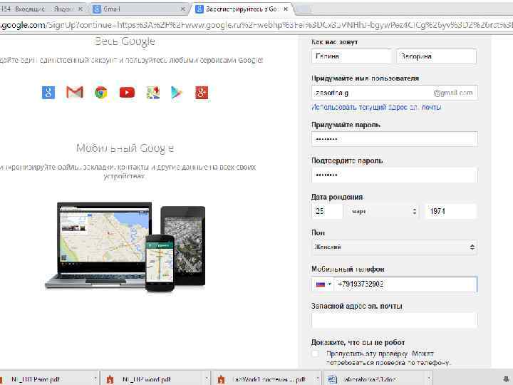Image resolution: width=513 pixels, height=385 pixels.
Task: Click the use current email address link
Action: 376,108
